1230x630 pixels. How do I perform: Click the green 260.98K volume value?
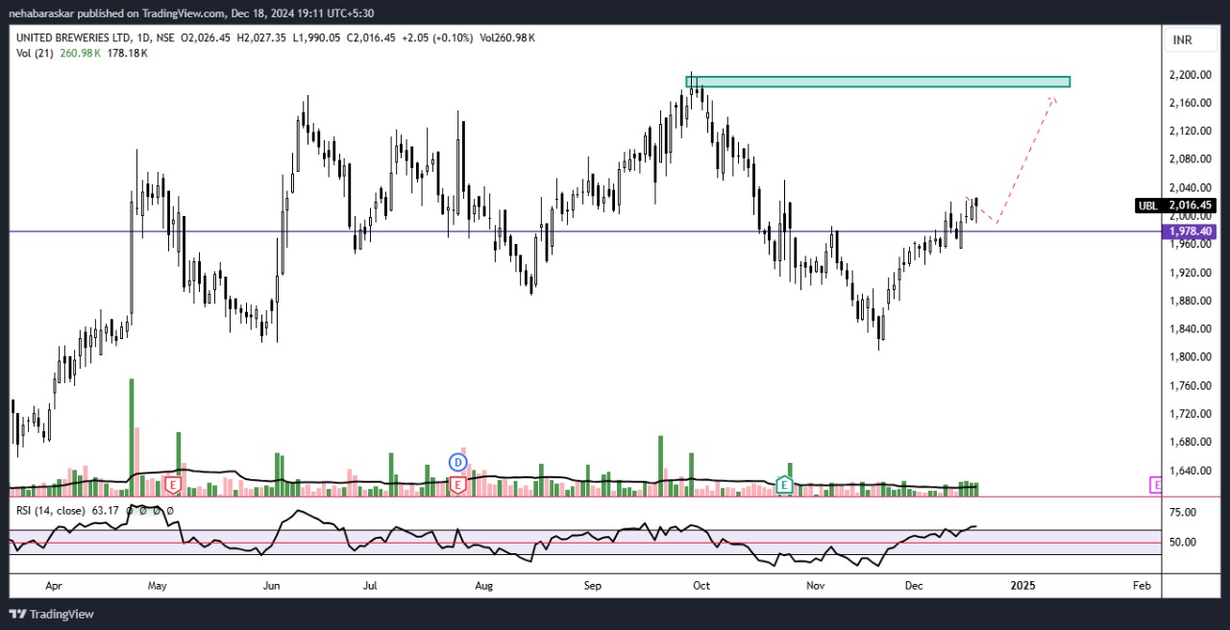click(x=79, y=53)
